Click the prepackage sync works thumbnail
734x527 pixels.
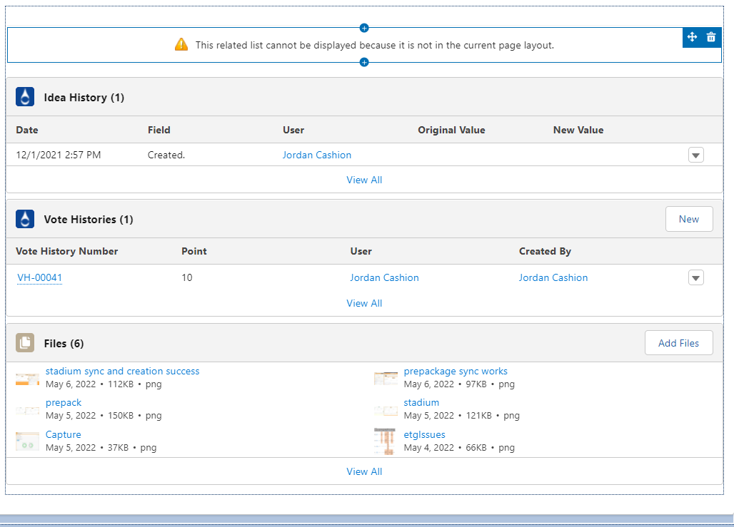pos(386,378)
